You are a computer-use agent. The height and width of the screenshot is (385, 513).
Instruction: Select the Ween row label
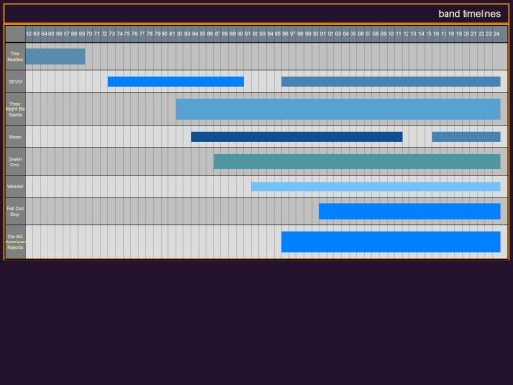(x=15, y=137)
